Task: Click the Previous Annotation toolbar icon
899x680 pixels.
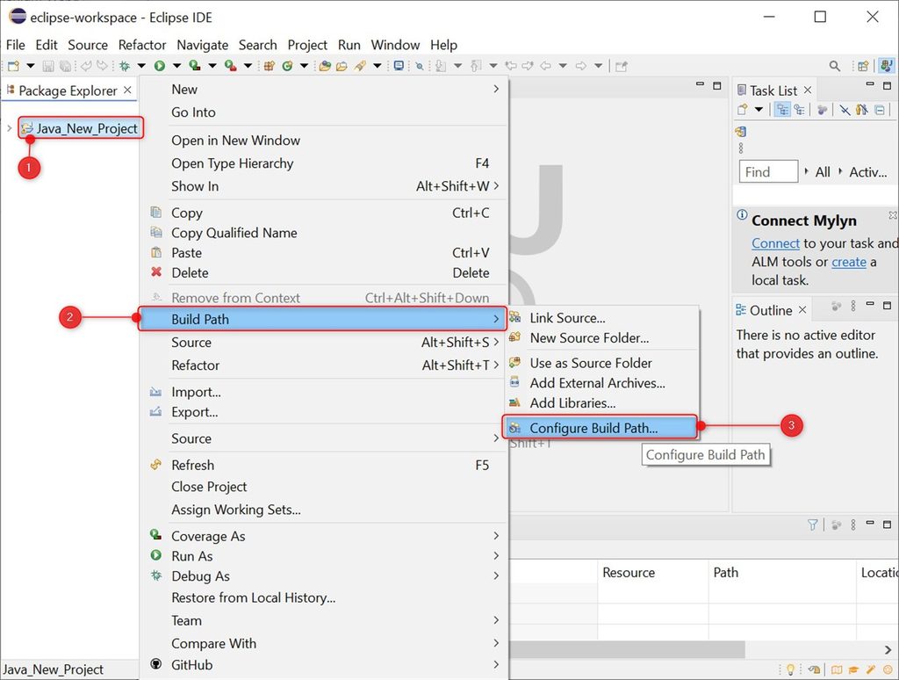Action: pyautogui.click(x=476, y=66)
